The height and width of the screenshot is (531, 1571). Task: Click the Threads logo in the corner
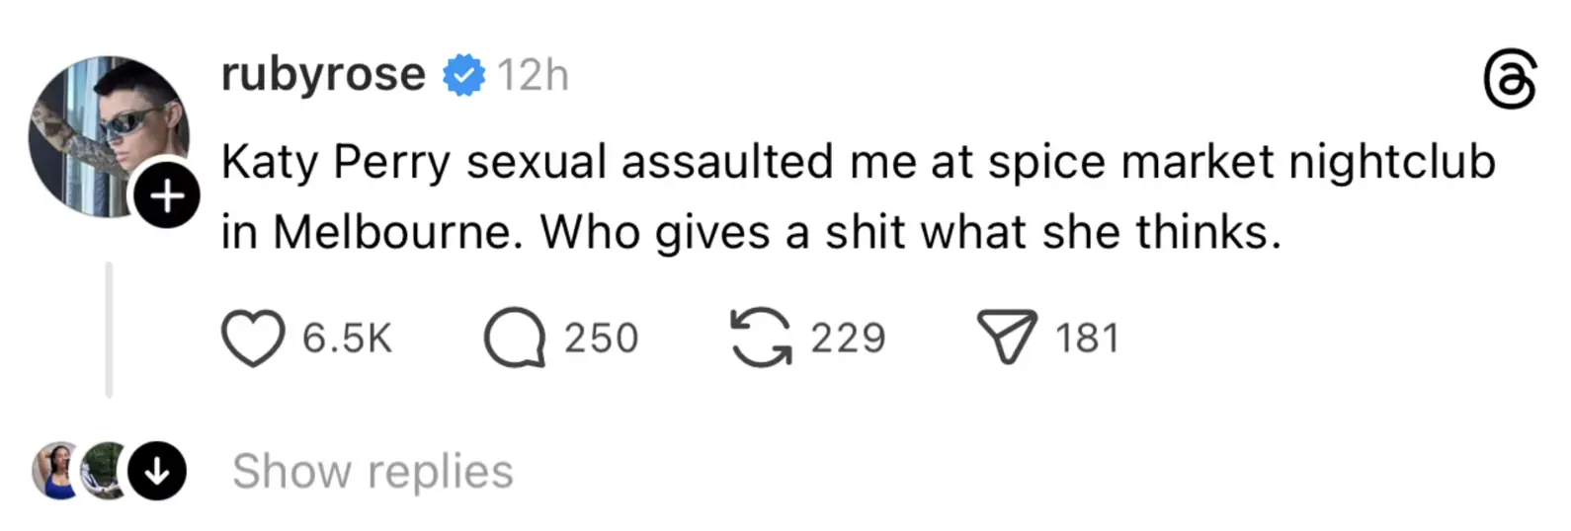(x=1510, y=80)
